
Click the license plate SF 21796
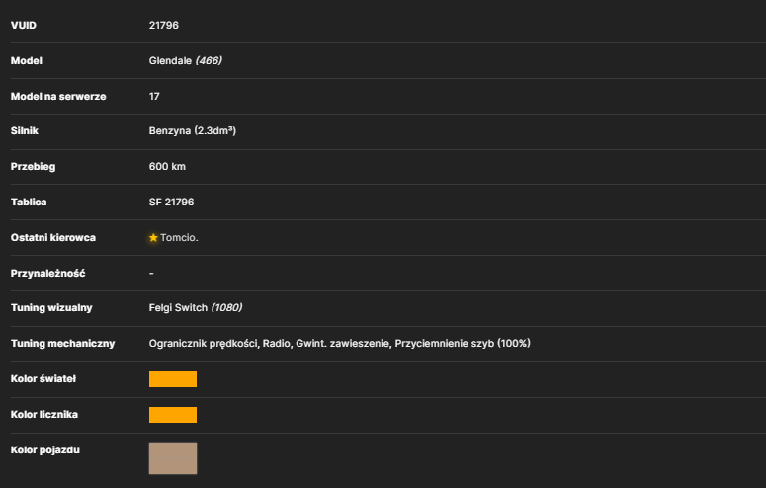tap(171, 202)
